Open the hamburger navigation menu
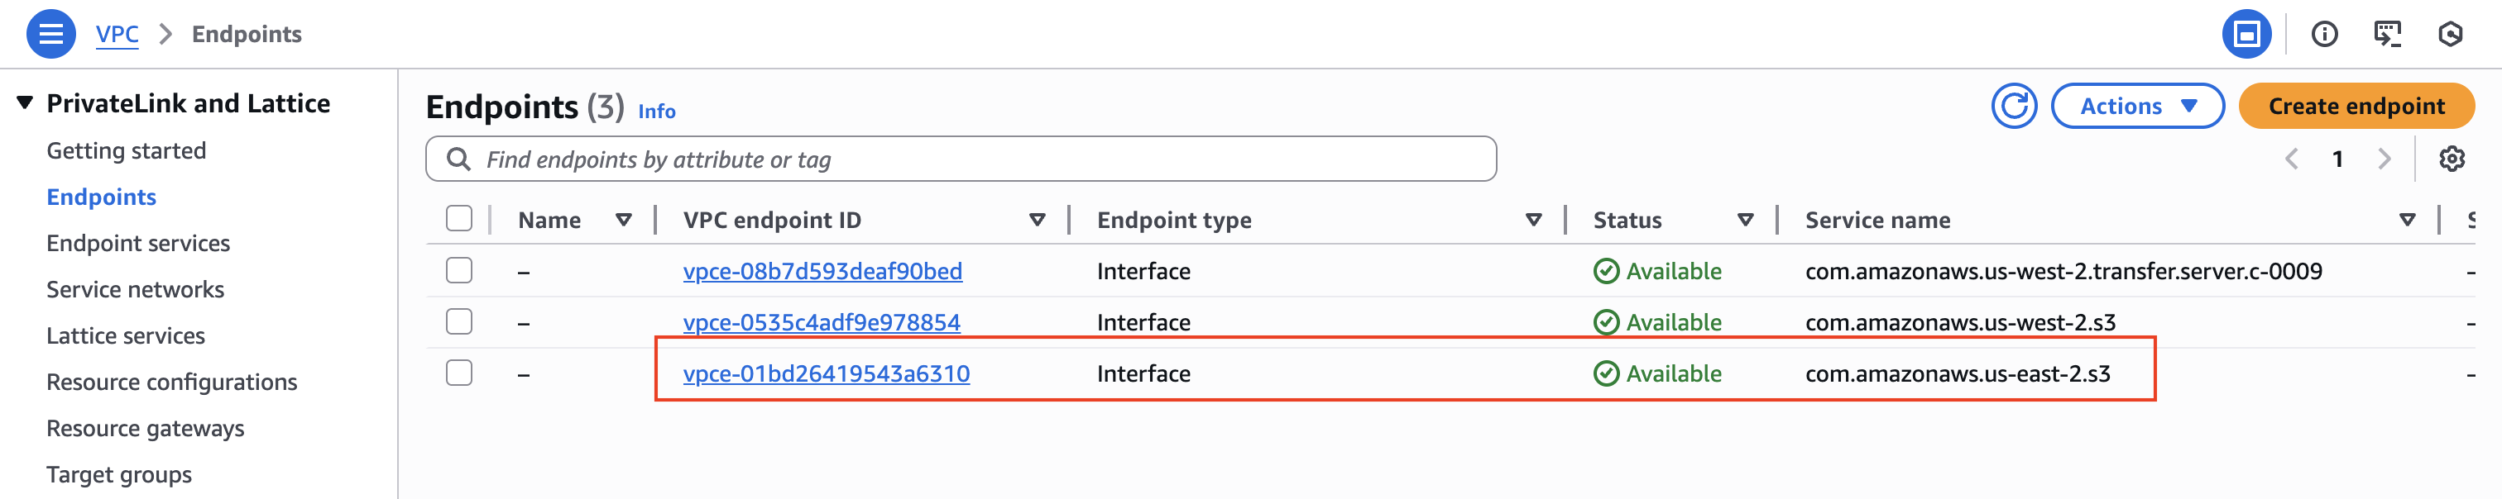Image resolution: width=2502 pixels, height=499 pixels. [x=50, y=33]
